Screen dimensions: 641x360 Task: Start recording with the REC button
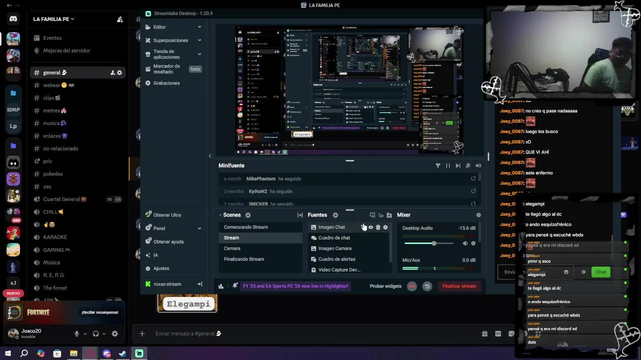tap(412, 286)
